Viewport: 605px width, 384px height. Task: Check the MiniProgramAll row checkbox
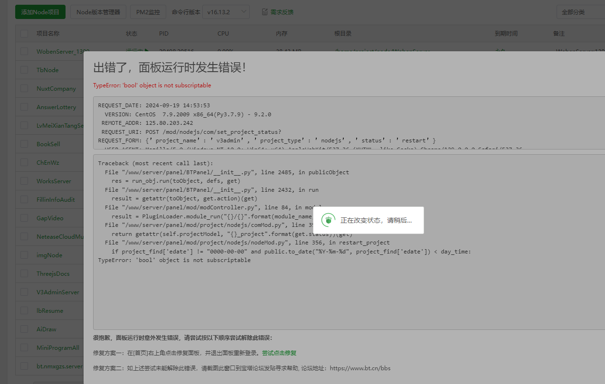coord(24,347)
